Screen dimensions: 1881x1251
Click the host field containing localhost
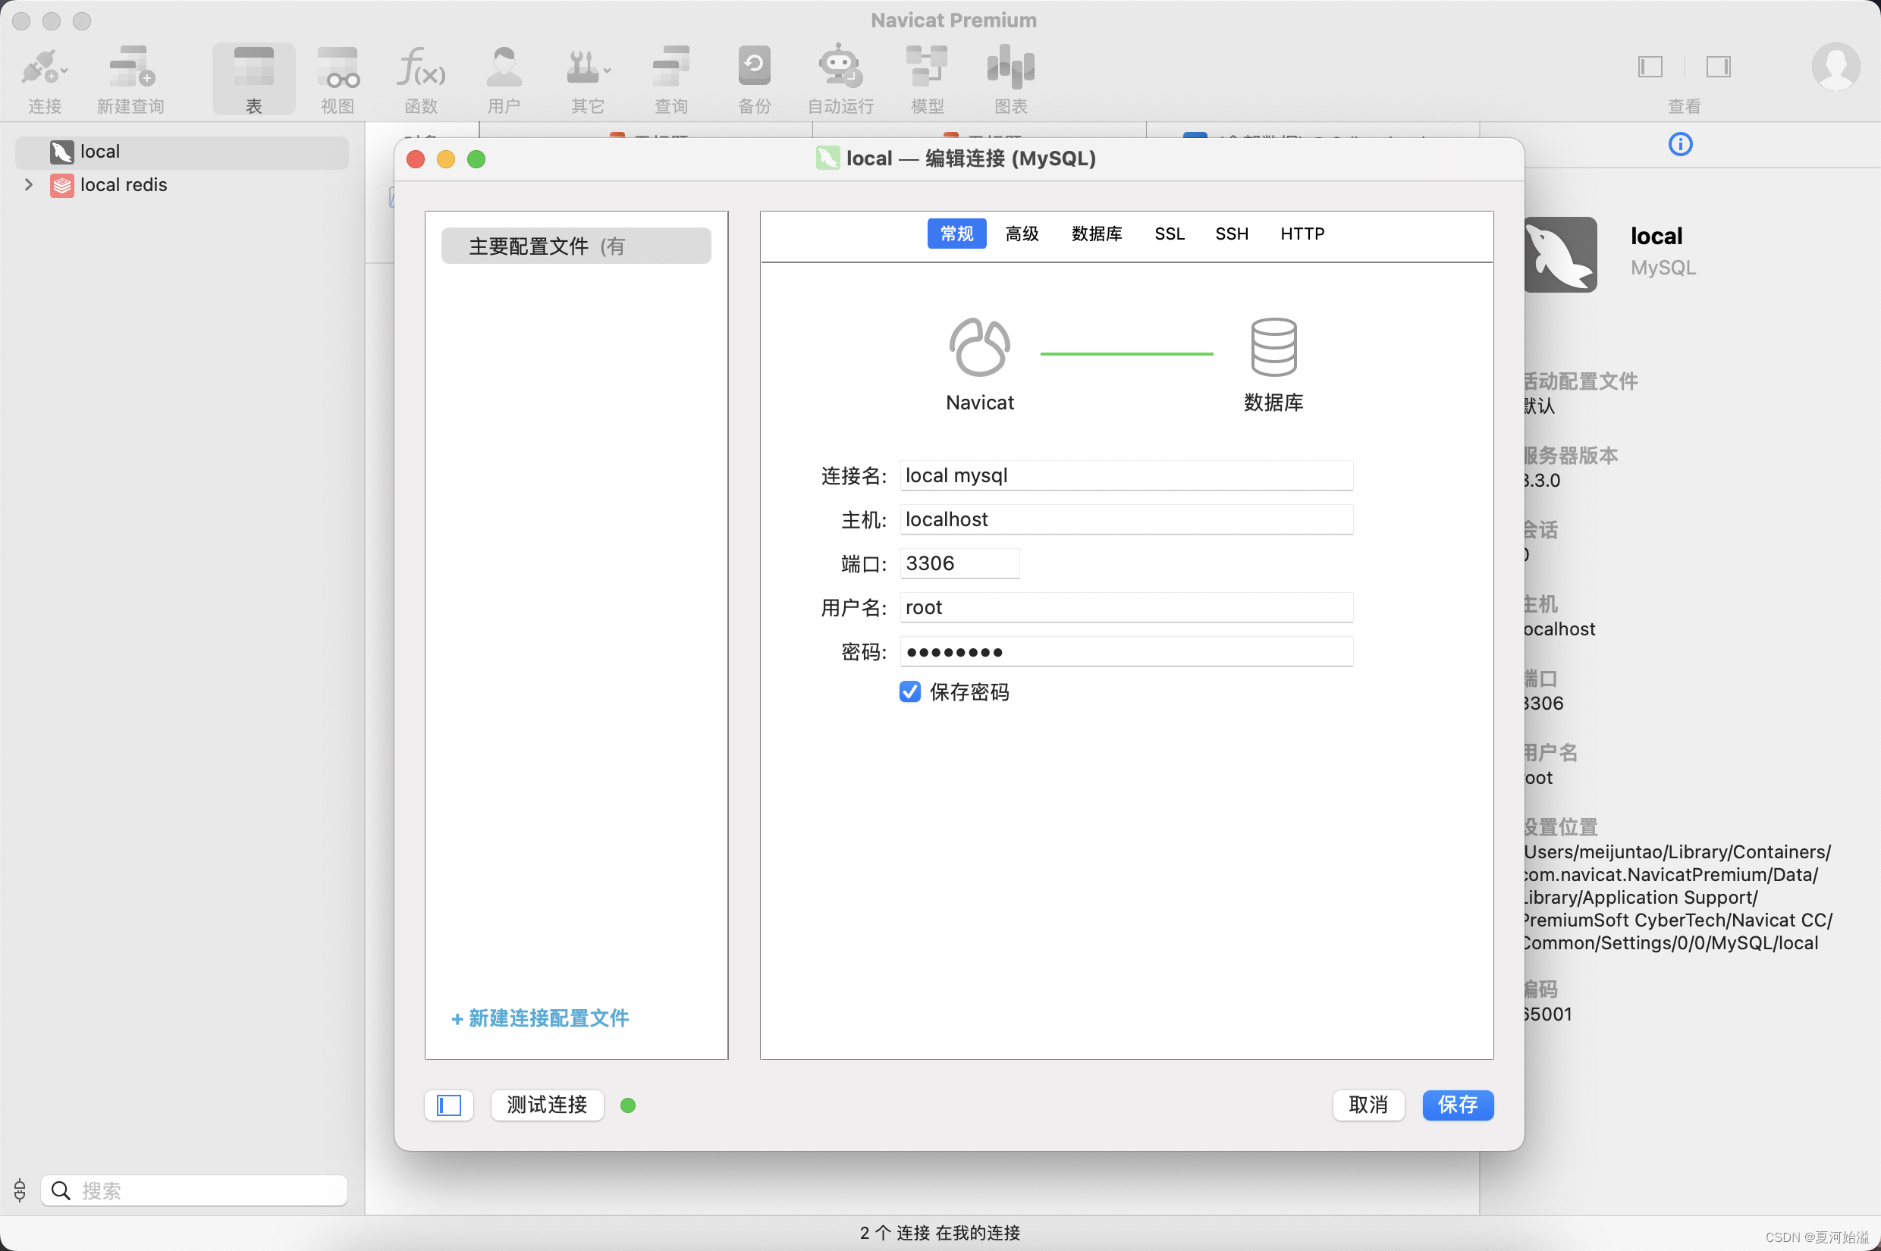[1126, 519]
